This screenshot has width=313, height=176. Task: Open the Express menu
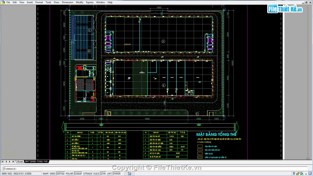coord(90,2)
